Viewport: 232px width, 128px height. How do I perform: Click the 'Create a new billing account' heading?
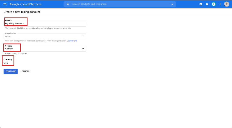(22, 12)
